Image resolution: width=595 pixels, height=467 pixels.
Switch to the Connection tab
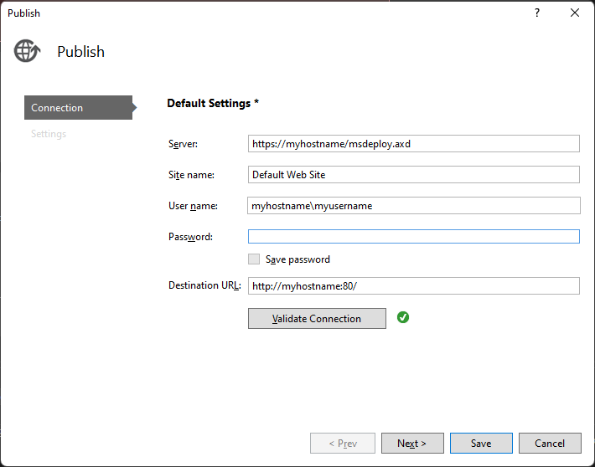tap(77, 108)
